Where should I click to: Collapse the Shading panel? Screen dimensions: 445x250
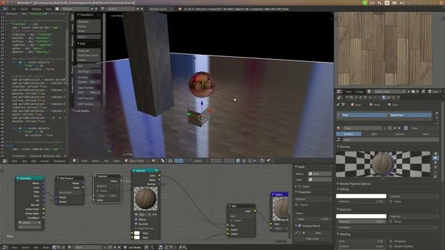point(345,235)
